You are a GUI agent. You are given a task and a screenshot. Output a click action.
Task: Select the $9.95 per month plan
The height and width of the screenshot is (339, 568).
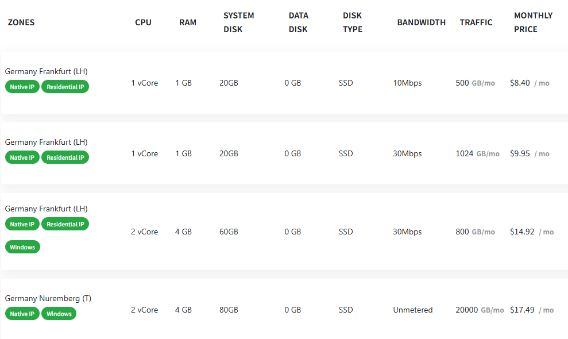(284, 153)
